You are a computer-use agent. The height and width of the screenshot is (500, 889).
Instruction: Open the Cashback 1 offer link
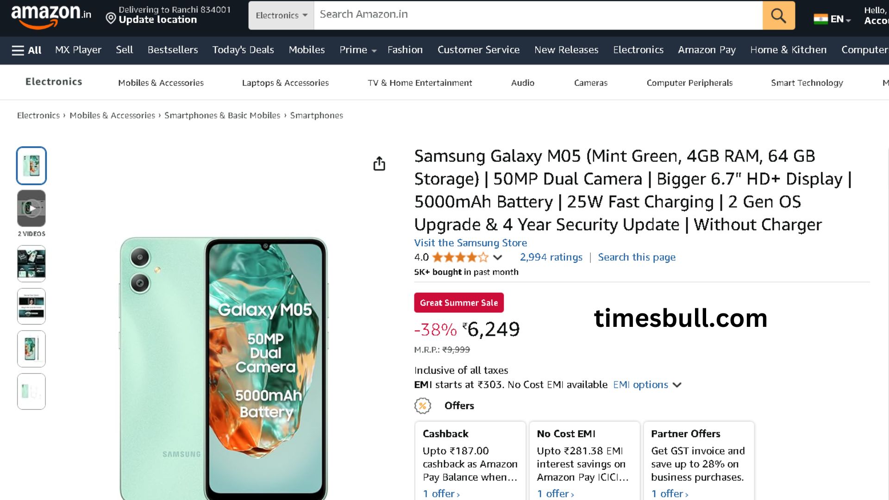(441, 494)
